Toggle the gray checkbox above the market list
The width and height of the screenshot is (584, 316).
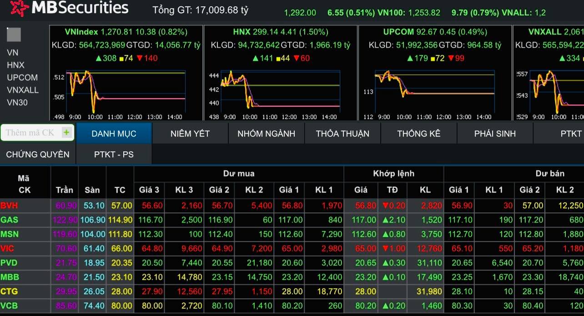(x=14, y=34)
